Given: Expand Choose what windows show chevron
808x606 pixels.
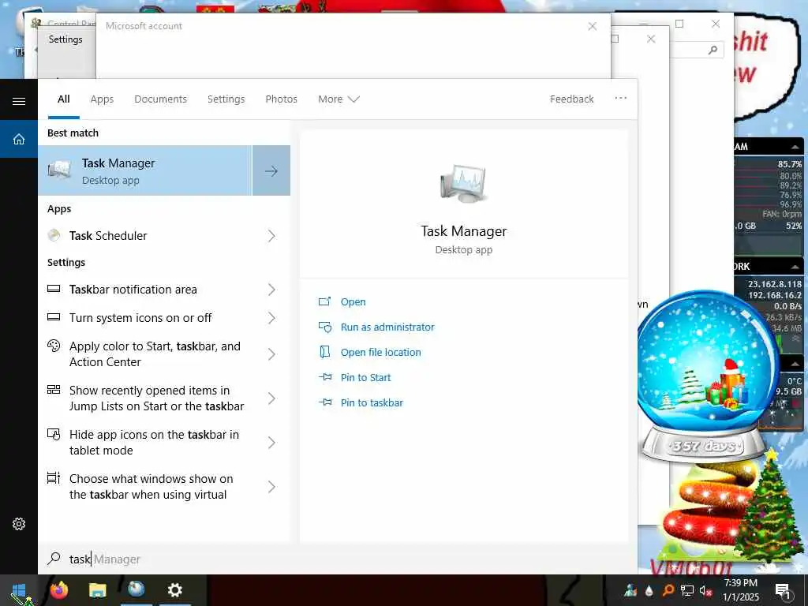Looking at the screenshot, I should point(271,486).
